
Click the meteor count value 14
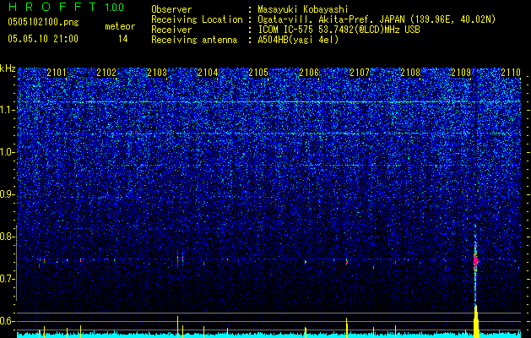coord(123,39)
